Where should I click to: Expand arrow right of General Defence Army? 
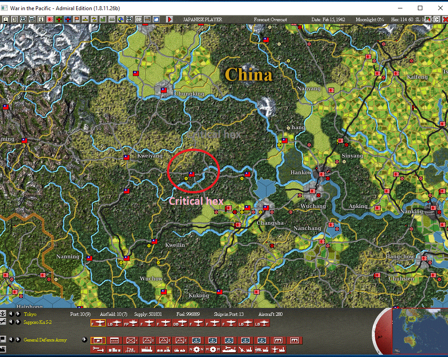(84, 340)
